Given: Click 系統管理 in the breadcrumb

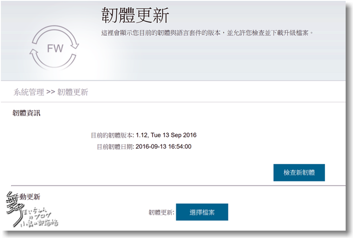Looking at the screenshot, I should pos(29,92).
